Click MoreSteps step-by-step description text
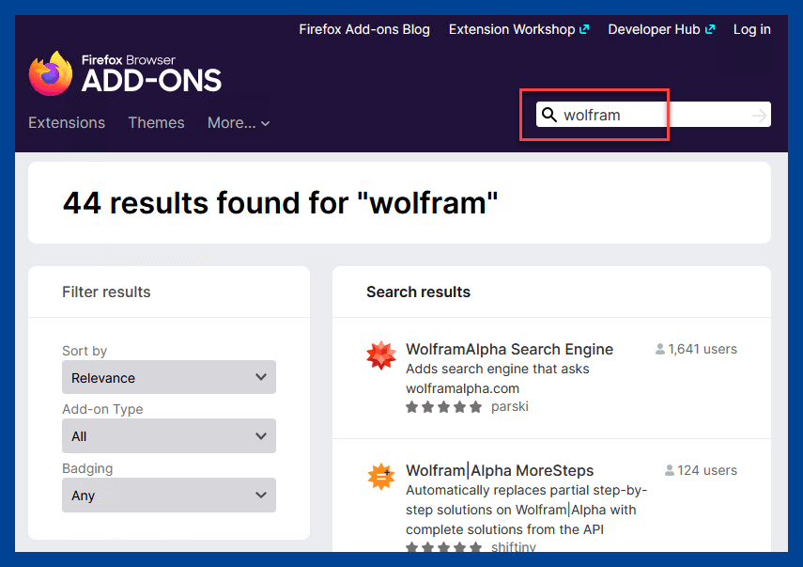803x567 pixels. point(527,510)
